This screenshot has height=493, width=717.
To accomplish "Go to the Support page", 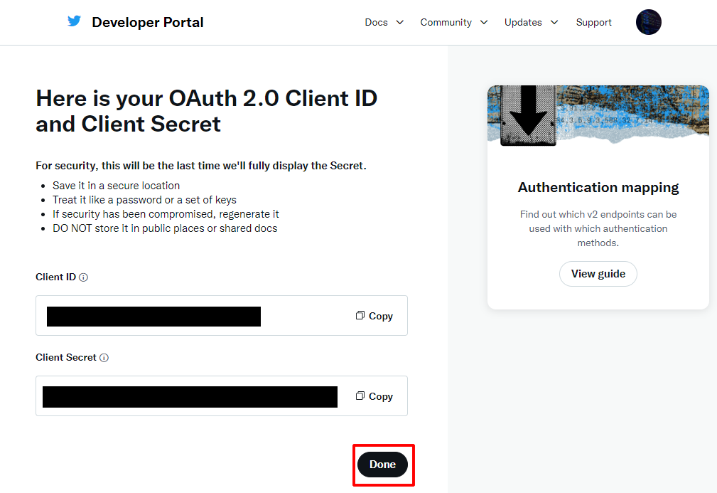I will point(593,23).
